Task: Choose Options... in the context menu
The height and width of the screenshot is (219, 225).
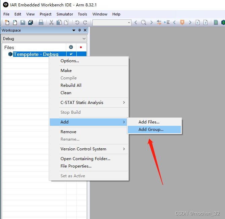Action: pyautogui.click(x=88, y=61)
